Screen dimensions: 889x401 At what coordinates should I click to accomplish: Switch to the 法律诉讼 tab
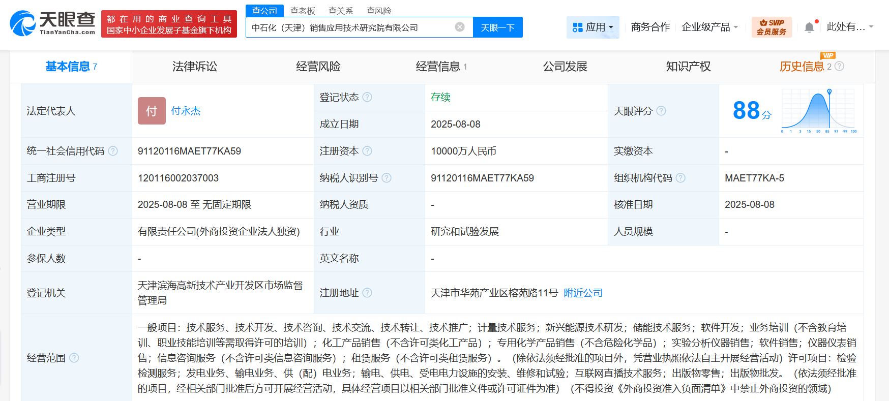click(x=195, y=67)
